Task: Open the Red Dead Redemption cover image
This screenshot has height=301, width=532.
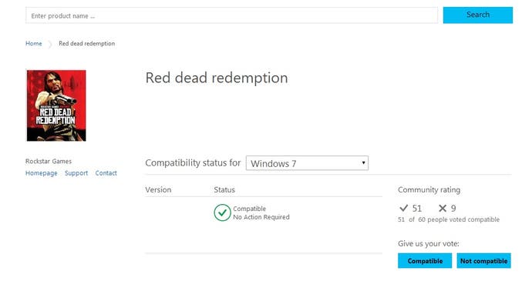Action: 56,105
